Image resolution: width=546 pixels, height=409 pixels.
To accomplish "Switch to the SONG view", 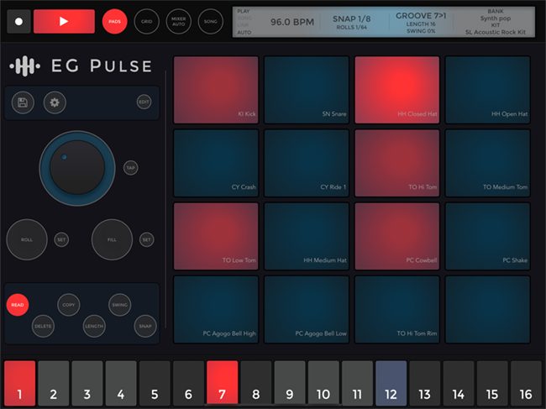I will point(210,22).
